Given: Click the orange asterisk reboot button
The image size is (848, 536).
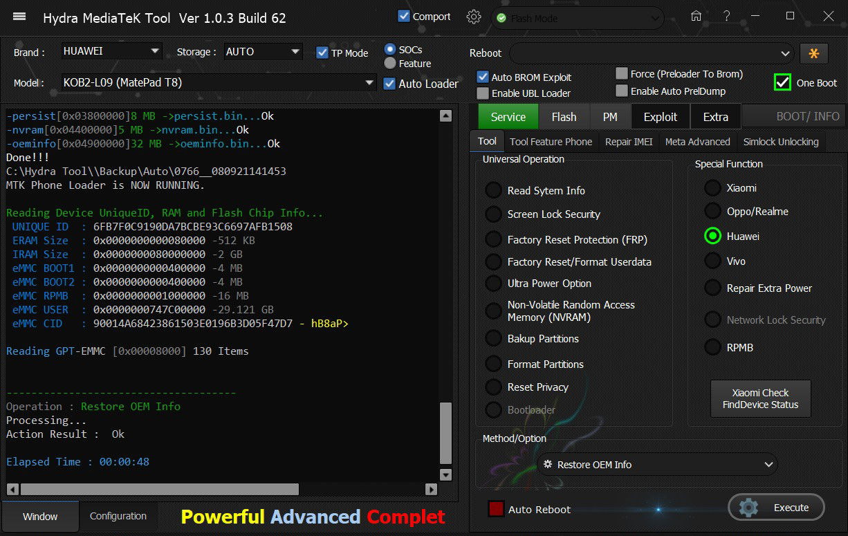Looking at the screenshot, I should pyautogui.click(x=813, y=53).
